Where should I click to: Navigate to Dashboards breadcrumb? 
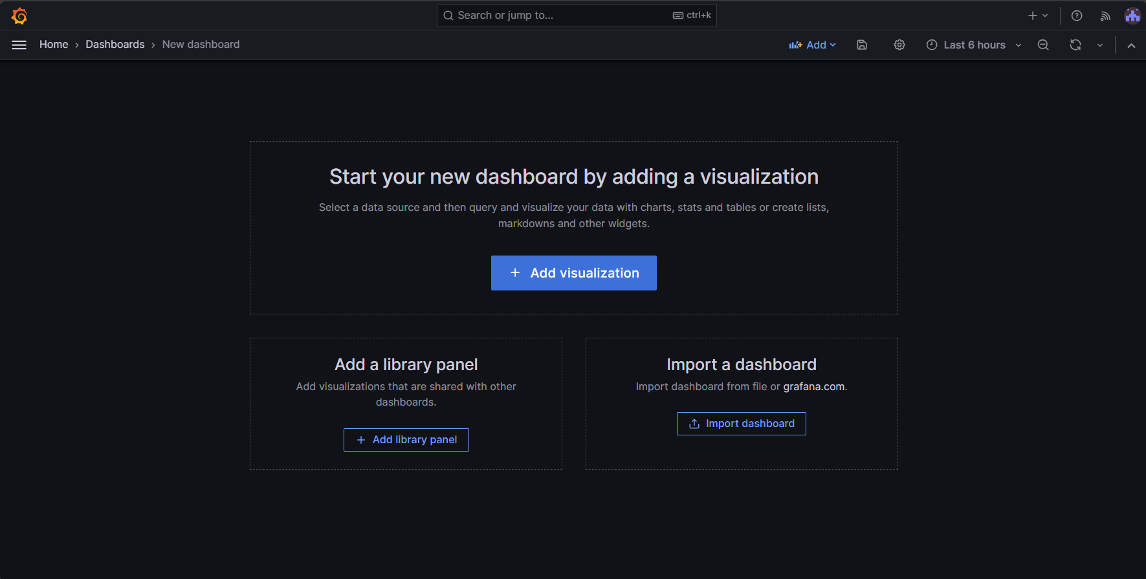coord(115,45)
